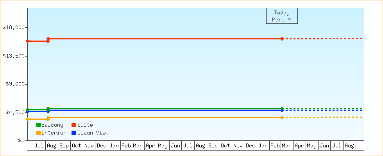Select the "Suite" legend label
The height and width of the screenshot is (156, 383).
point(85,125)
